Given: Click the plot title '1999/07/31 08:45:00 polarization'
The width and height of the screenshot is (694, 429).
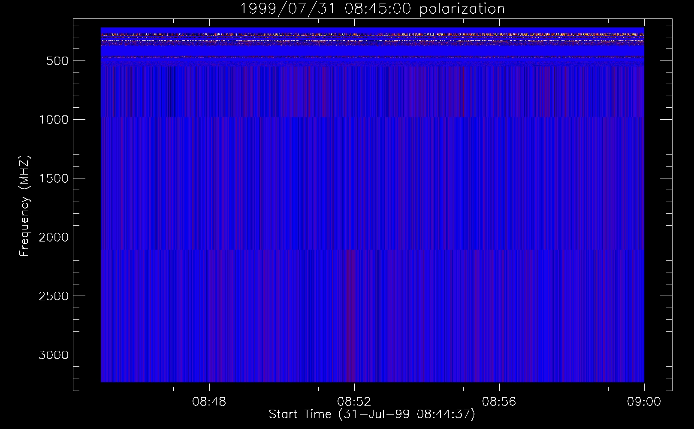Looking at the screenshot, I should click(372, 9).
